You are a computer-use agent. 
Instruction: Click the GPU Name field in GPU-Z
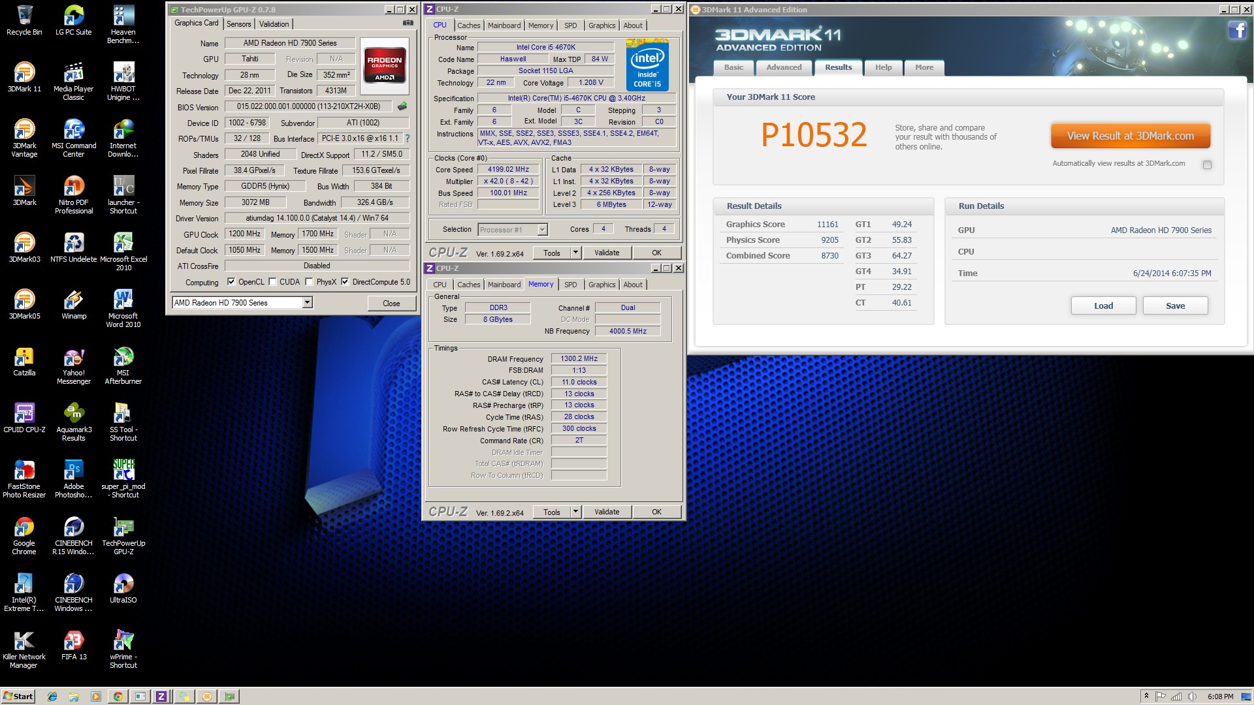click(x=290, y=43)
